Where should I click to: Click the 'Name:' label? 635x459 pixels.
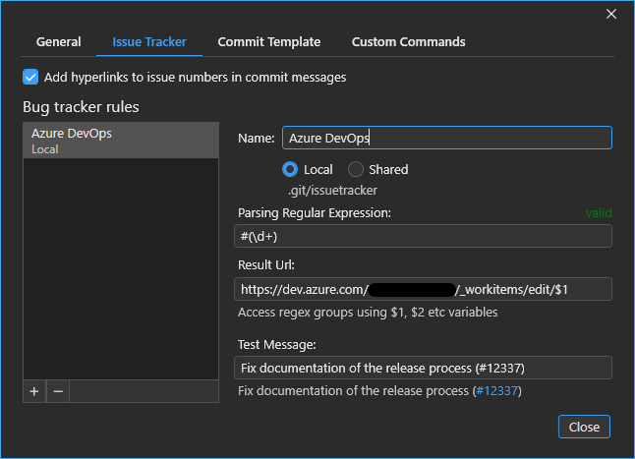pos(257,138)
